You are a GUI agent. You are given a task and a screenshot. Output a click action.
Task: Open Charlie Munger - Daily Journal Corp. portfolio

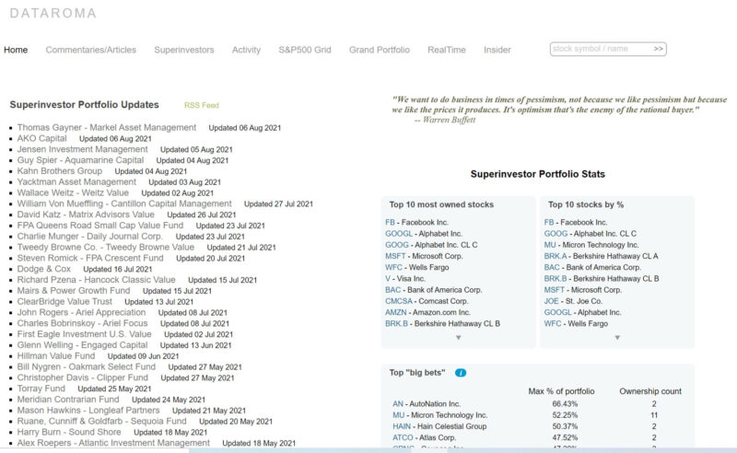(x=89, y=236)
